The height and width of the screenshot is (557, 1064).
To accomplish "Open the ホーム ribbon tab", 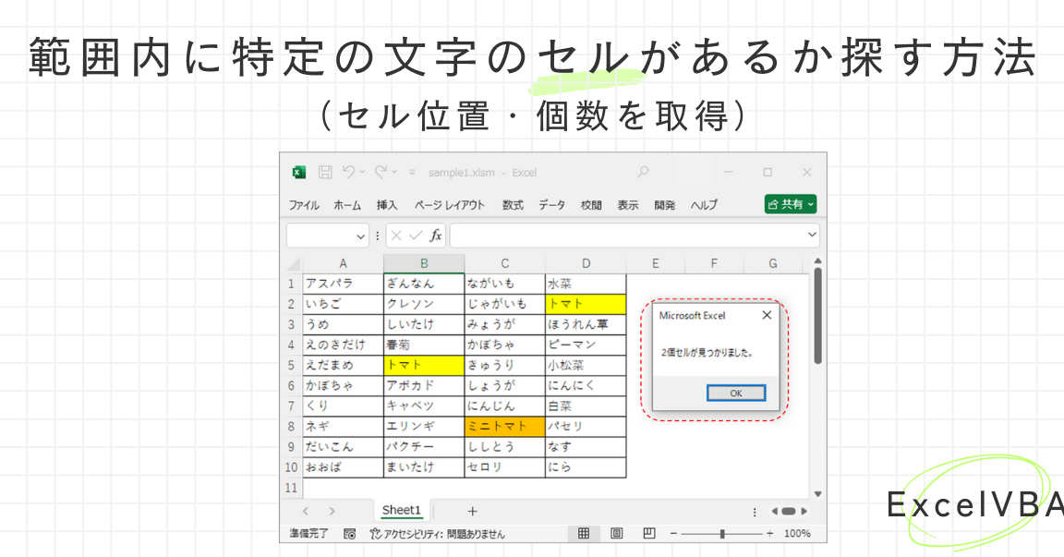I will coord(347,205).
